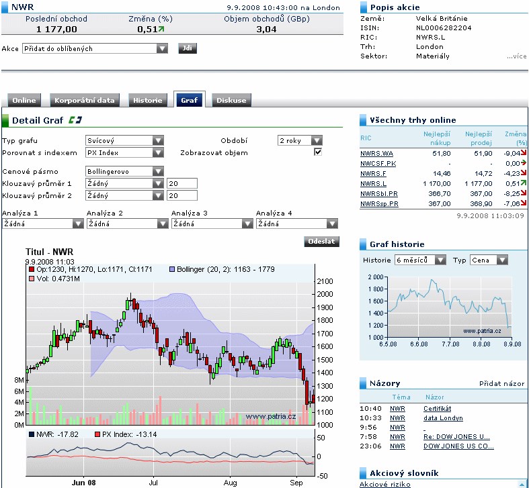Open the Certifikát opinion link
The width and height of the screenshot is (529, 488).
tap(437, 408)
